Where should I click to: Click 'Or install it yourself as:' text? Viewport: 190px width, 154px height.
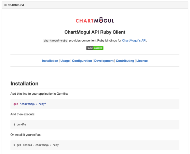[x=26, y=135]
